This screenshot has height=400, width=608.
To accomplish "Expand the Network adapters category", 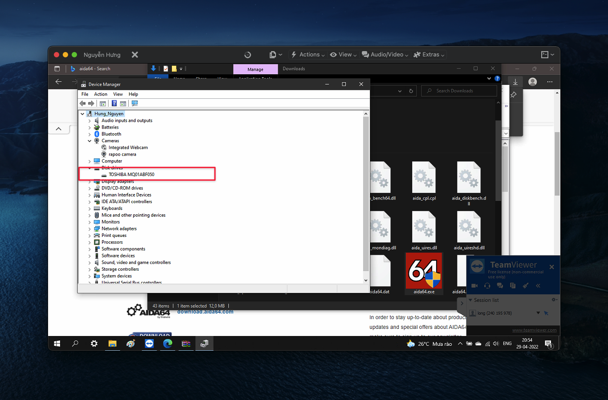I will coord(89,229).
